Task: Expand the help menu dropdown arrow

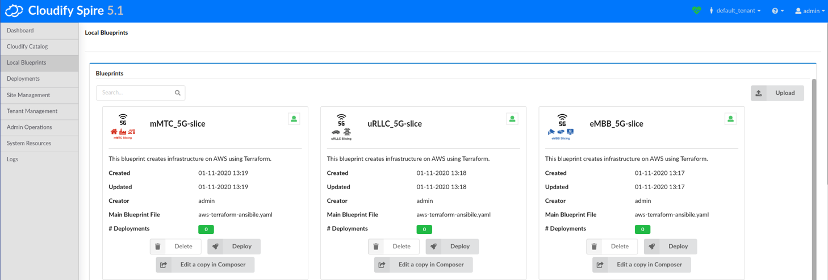Action: 783,11
